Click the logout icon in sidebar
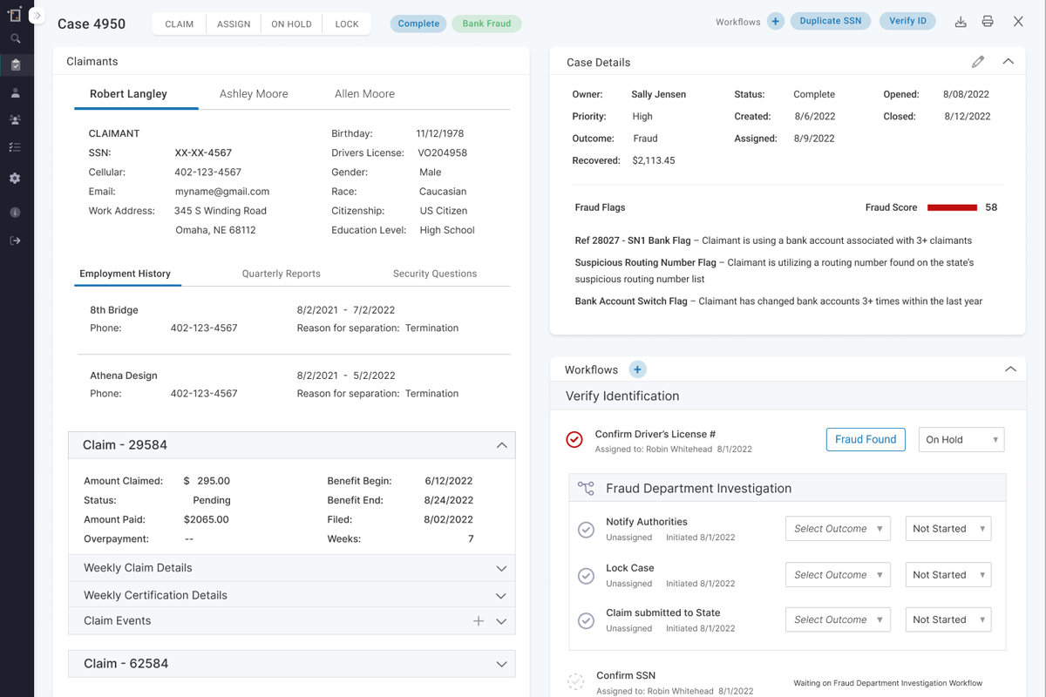This screenshot has width=1046, height=697. tap(15, 240)
